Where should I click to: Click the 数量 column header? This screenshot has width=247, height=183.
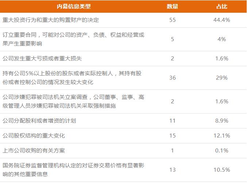coord(173,6)
